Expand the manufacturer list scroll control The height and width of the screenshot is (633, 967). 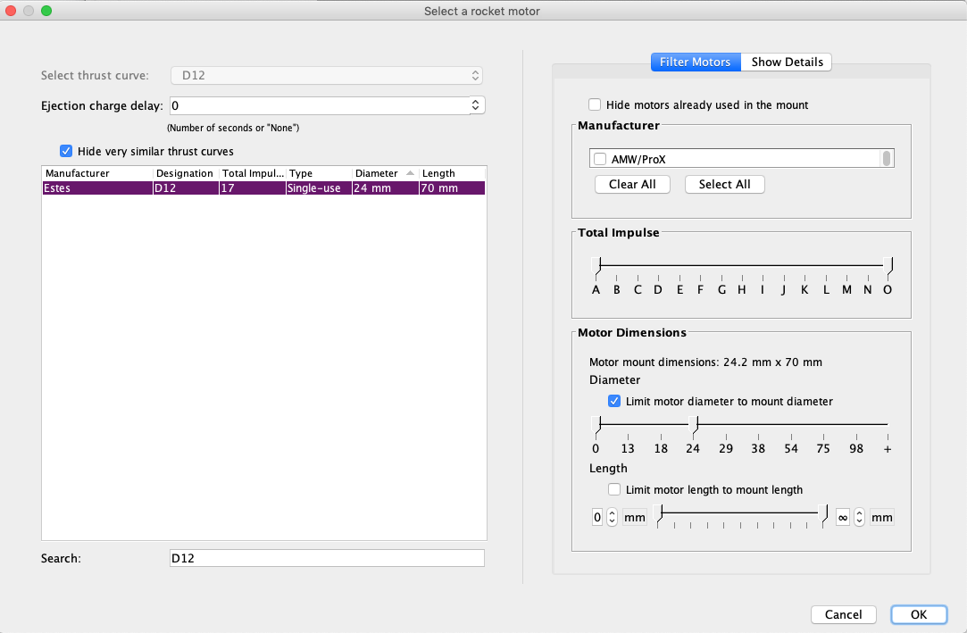click(887, 158)
